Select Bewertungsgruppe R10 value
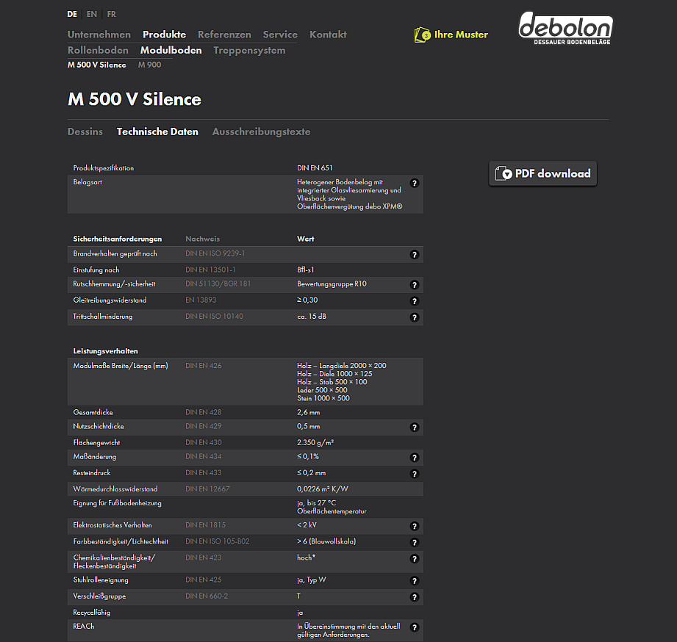The height and width of the screenshot is (642, 677). (332, 284)
